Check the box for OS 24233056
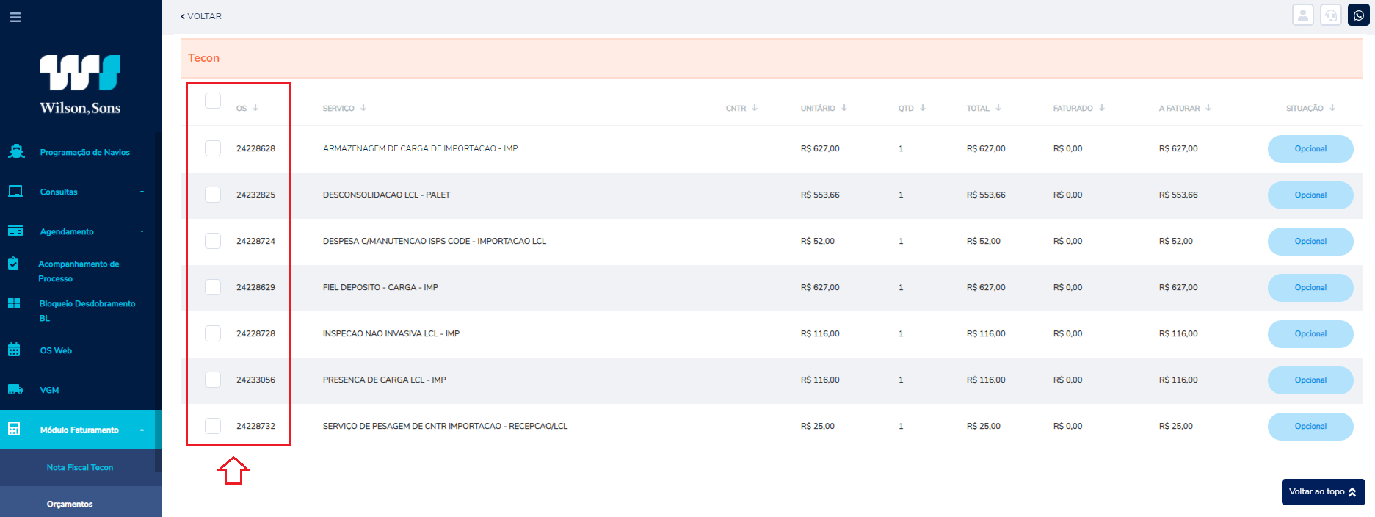1375x517 pixels. [213, 380]
